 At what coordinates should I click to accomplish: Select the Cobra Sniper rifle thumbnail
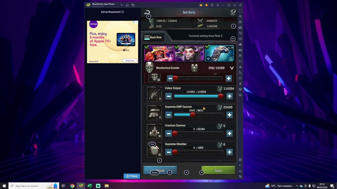tap(154, 94)
